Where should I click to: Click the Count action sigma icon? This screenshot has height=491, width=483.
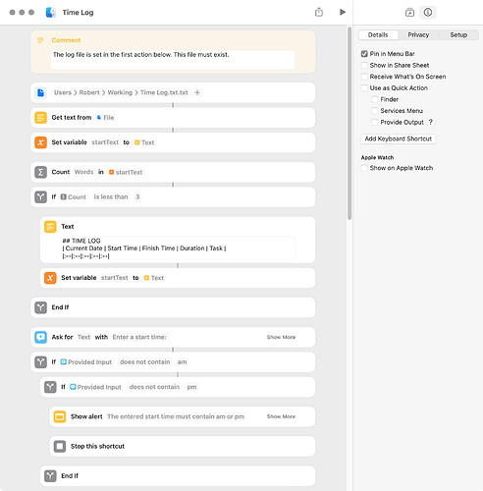(40, 172)
